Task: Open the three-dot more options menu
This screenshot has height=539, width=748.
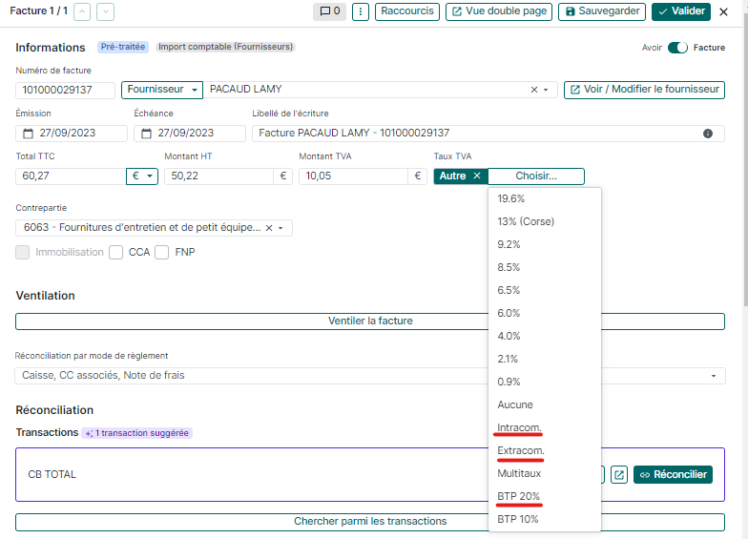Action: (x=361, y=11)
